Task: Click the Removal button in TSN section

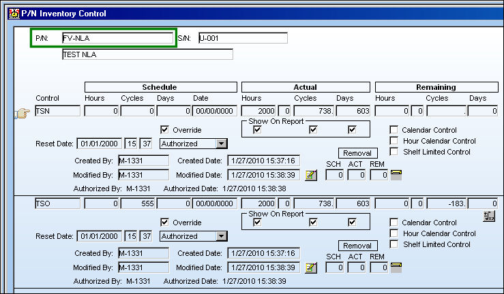Action: pos(358,153)
